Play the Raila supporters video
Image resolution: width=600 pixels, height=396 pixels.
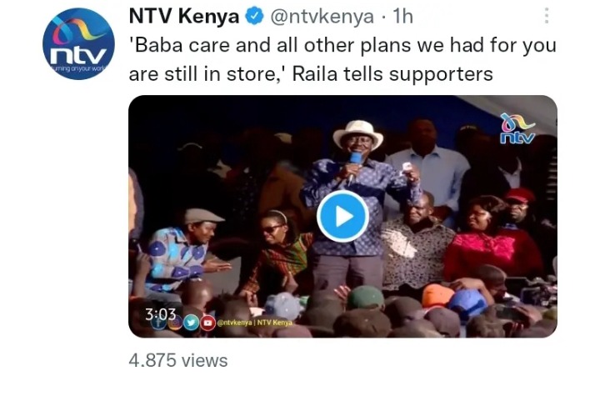click(x=342, y=217)
